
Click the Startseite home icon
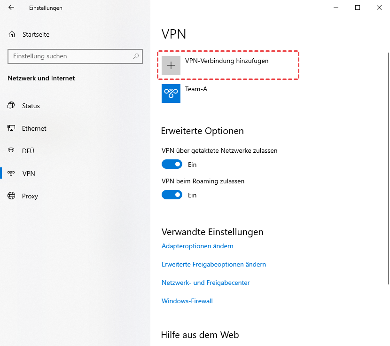coord(12,34)
